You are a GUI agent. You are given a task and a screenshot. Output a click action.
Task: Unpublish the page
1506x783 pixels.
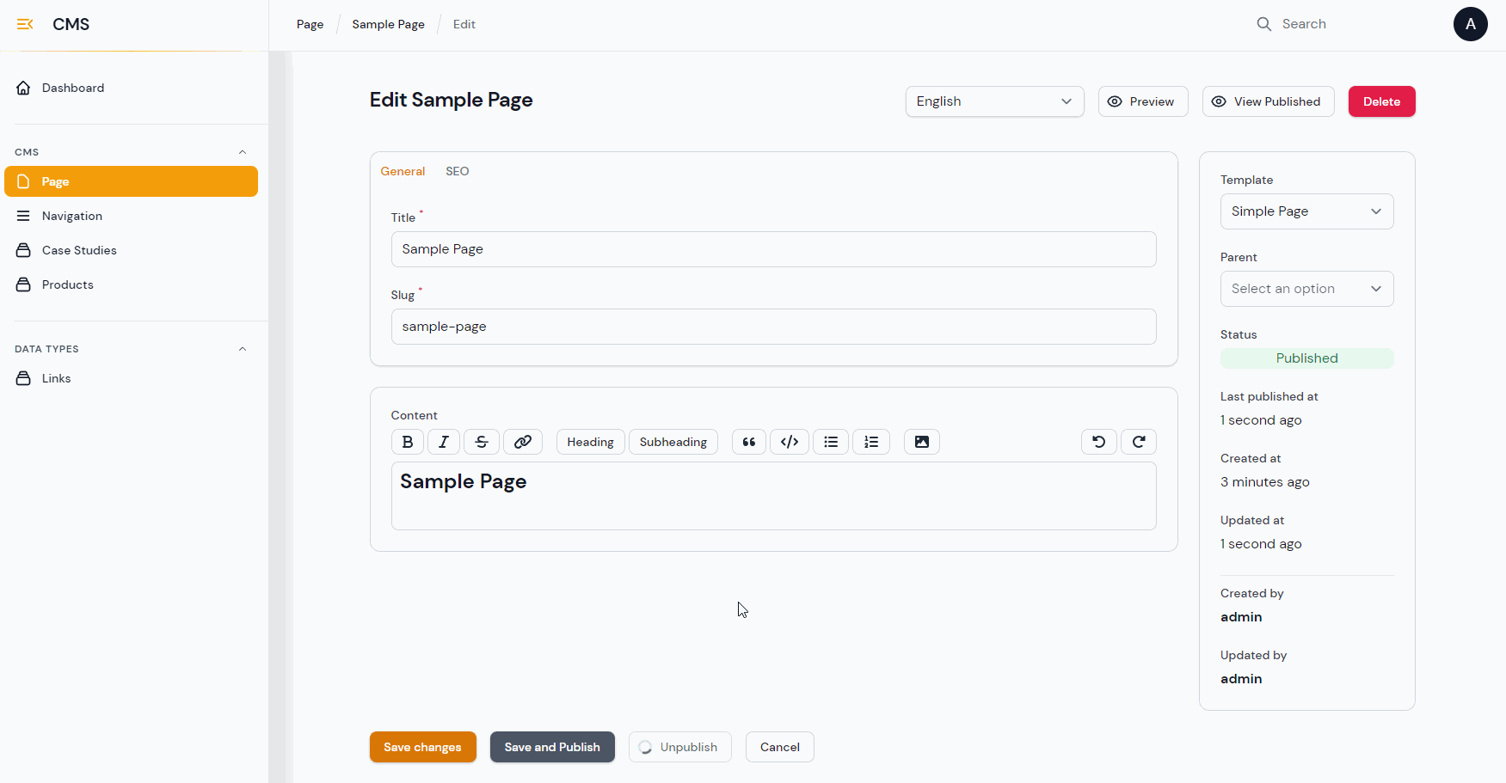click(680, 747)
